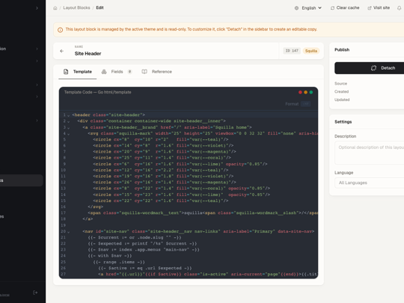The height and width of the screenshot is (303, 404).
Task: Click the $current := or .node.slug line
Action: pyautogui.click(x=135, y=237)
